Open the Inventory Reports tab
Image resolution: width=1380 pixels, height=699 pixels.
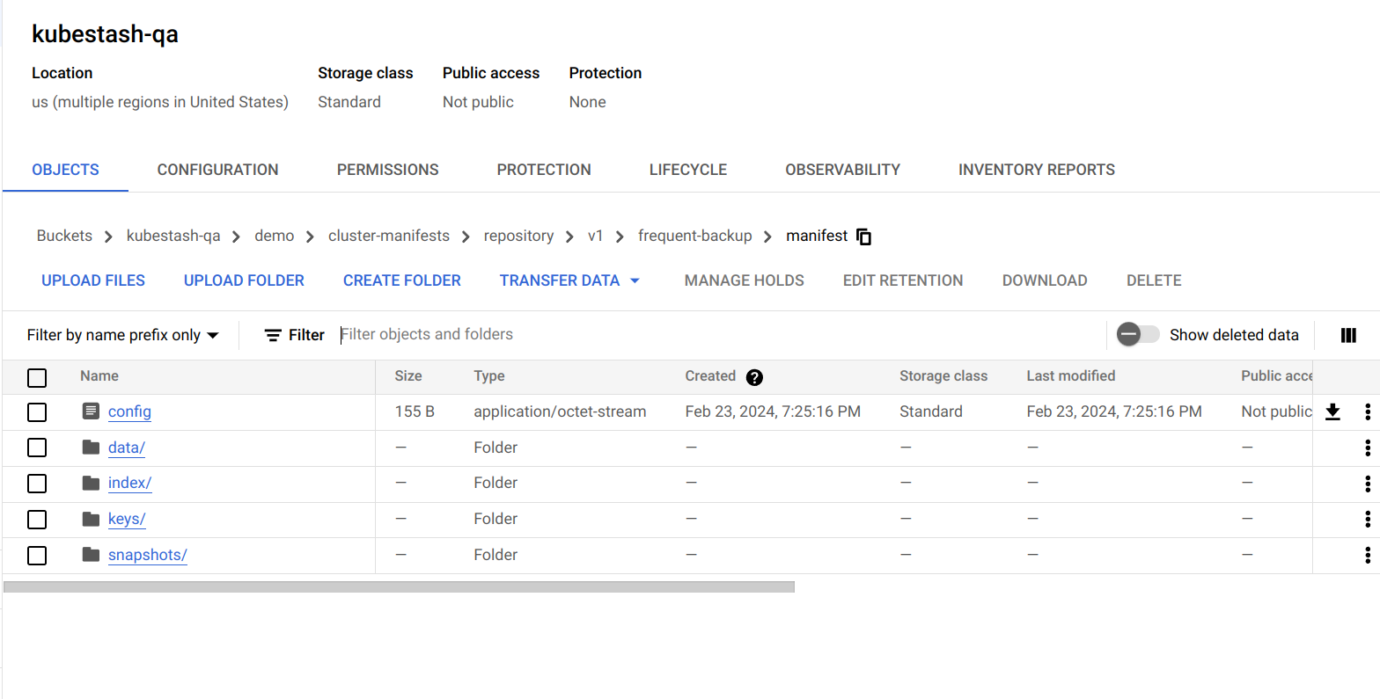click(x=1037, y=170)
